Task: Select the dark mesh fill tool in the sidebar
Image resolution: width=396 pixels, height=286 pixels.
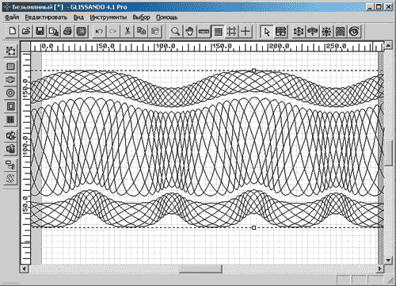Action: pos(10,120)
